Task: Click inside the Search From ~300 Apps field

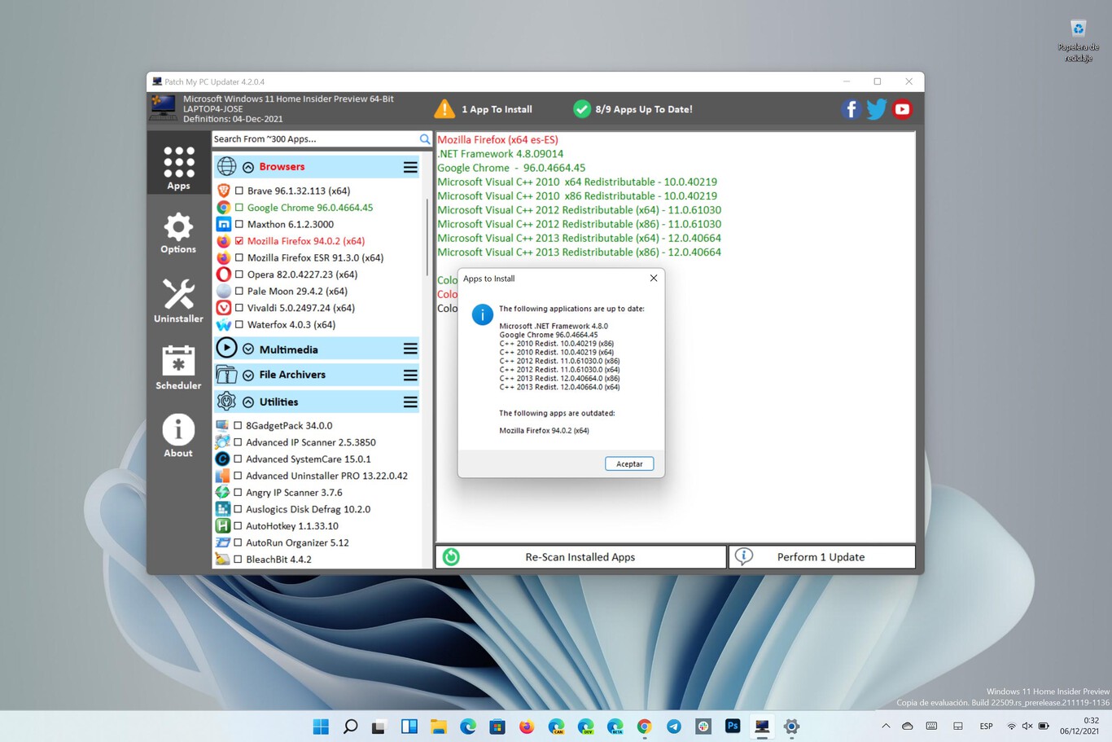Action: click(x=317, y=139)
